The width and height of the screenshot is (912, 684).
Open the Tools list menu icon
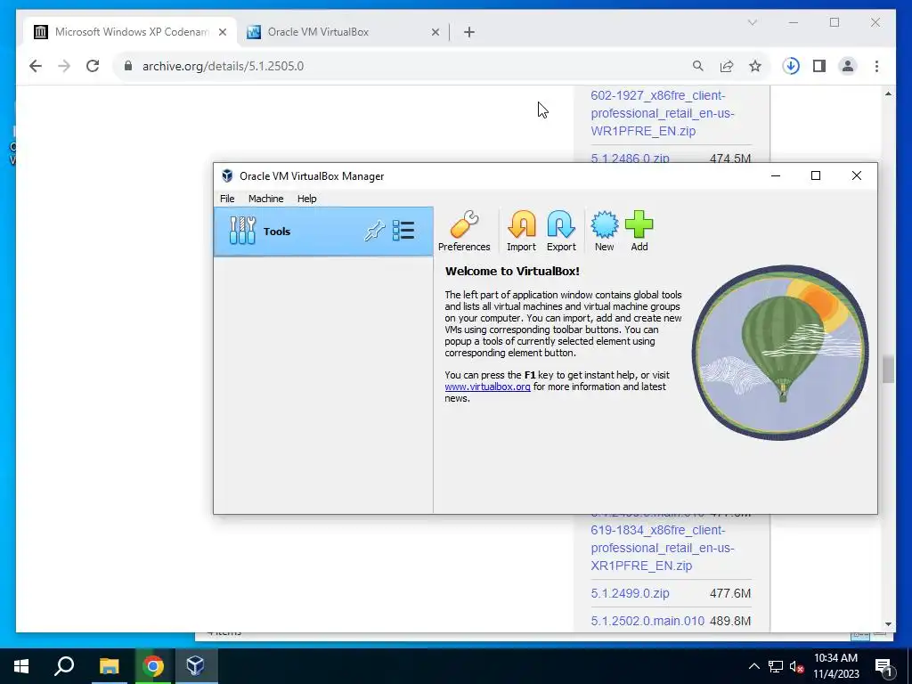click(x=403, y=231)
